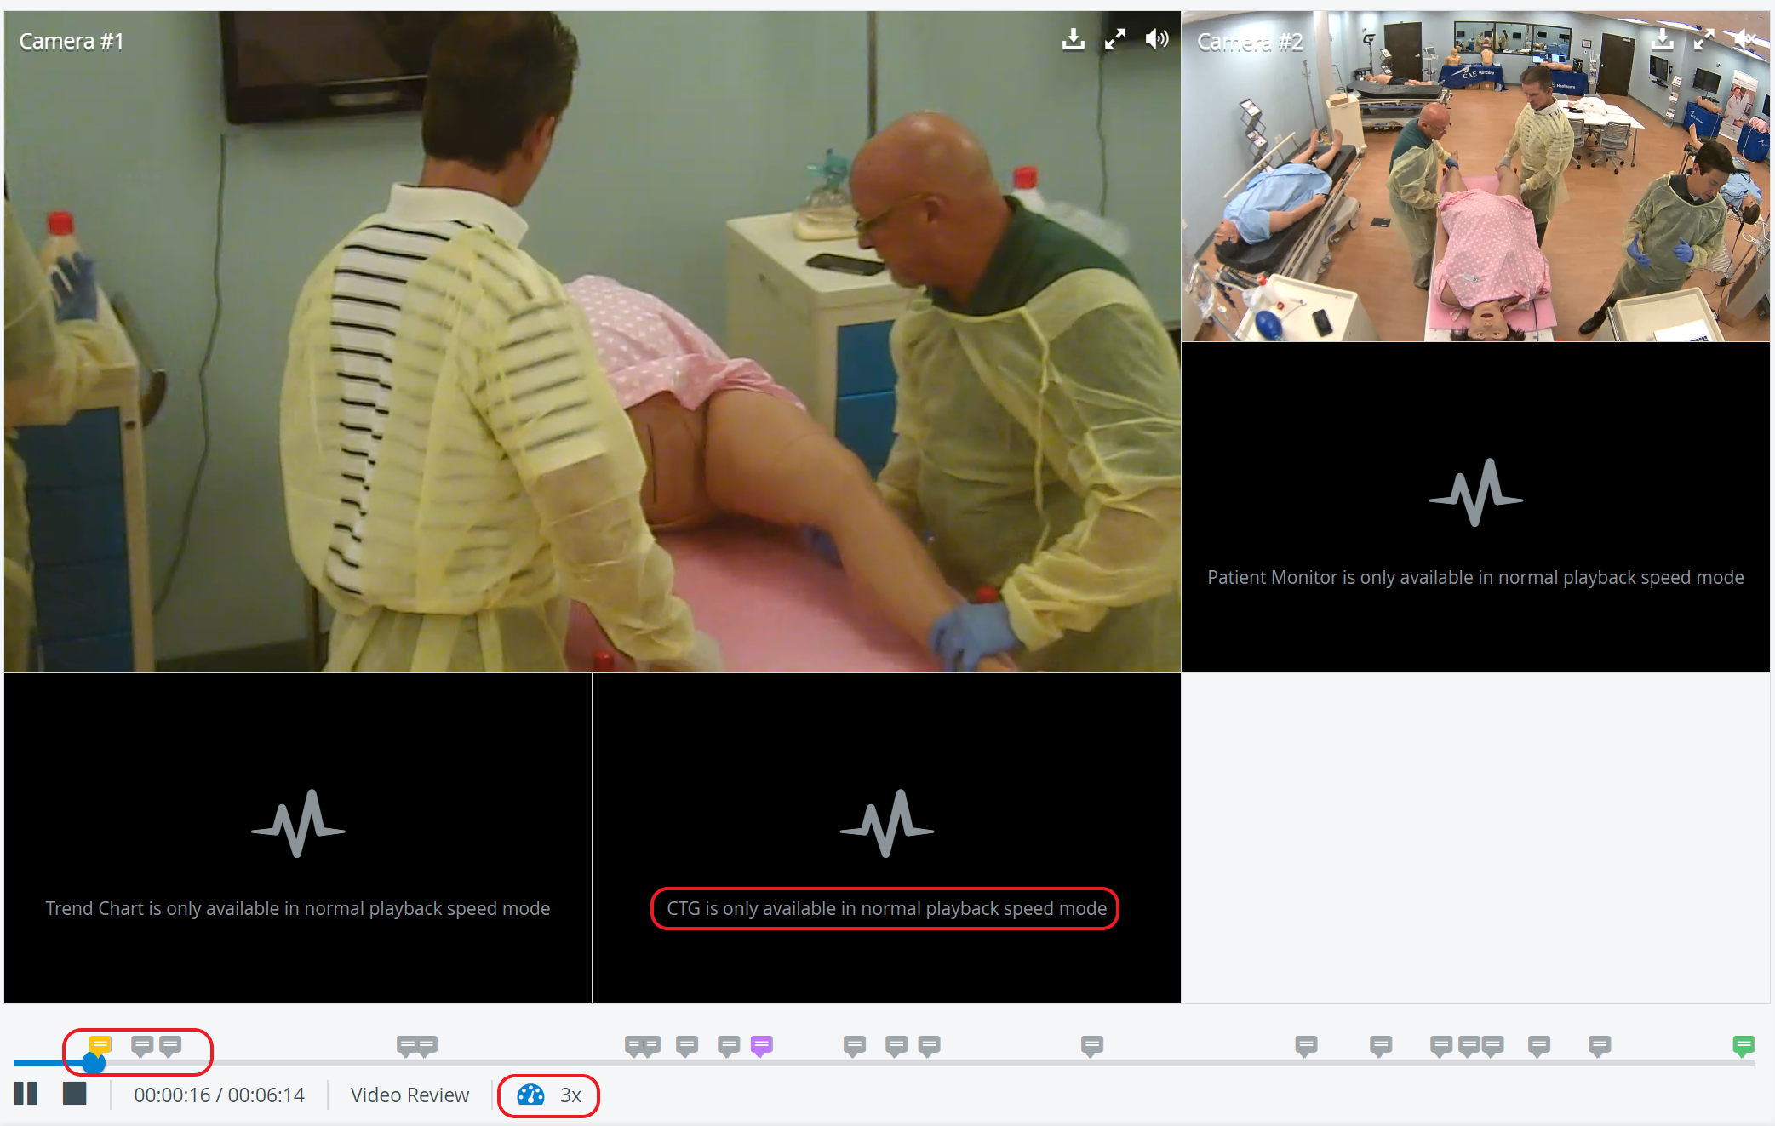Open the Camera #1 main video view
1775x1126 pixels.
pyautogui.click(x=592, y=341)
